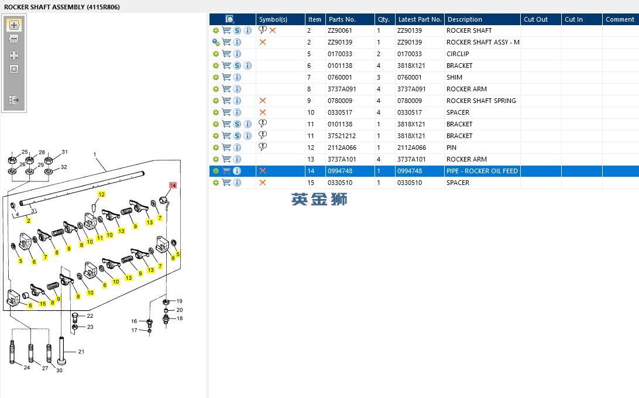Viewport: 639px width, 398px height.
Task: Click the green gear icon for CIRCLIP
Action: click(x=216, y=54)
